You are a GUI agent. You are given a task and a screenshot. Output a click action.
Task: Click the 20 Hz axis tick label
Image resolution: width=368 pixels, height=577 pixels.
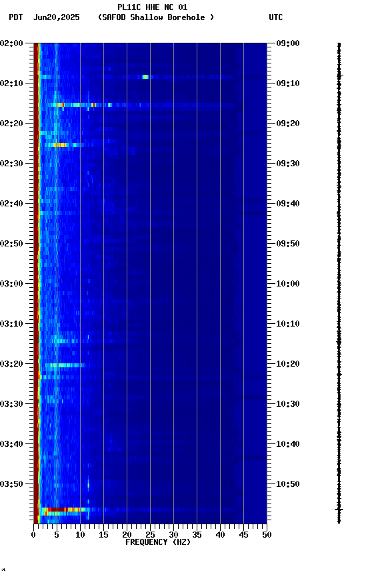point(127,535)
